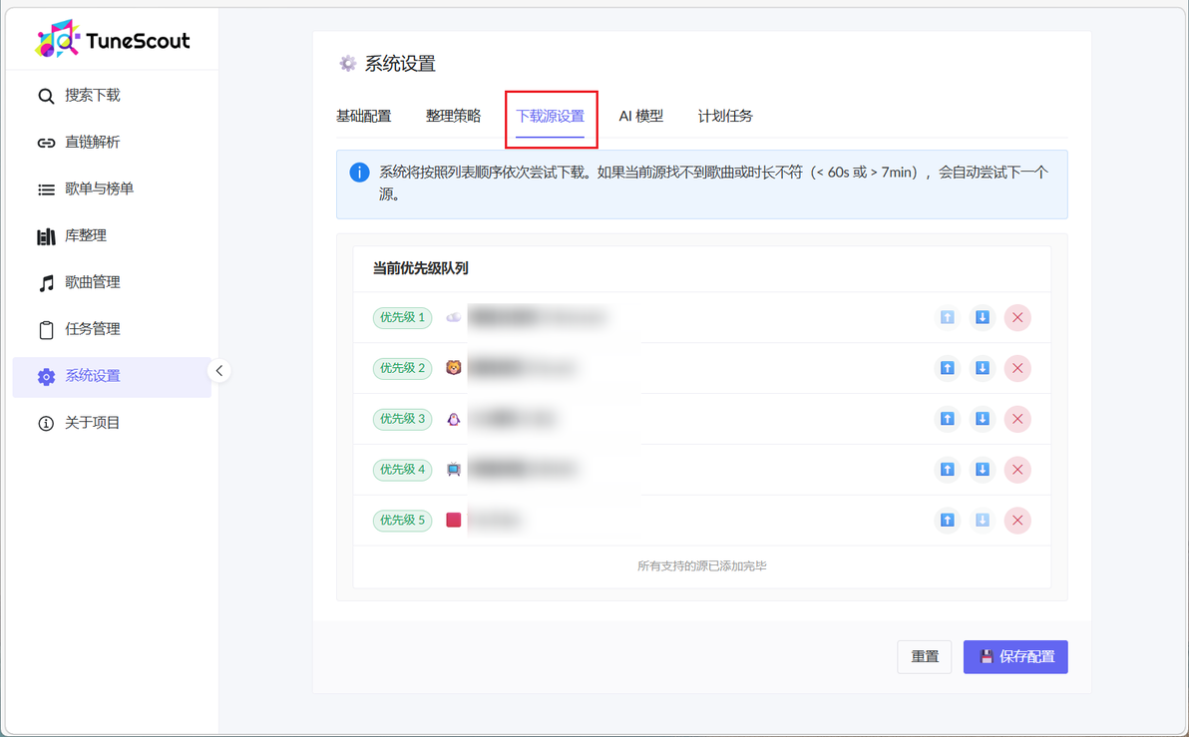Move 优先级 3 source down
Image resolution: width=1189 pixels, height=737 pixels.
[x=982, y=419]
